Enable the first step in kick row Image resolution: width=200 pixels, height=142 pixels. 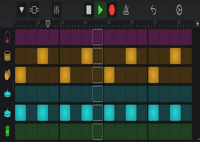tap(20, 37)
